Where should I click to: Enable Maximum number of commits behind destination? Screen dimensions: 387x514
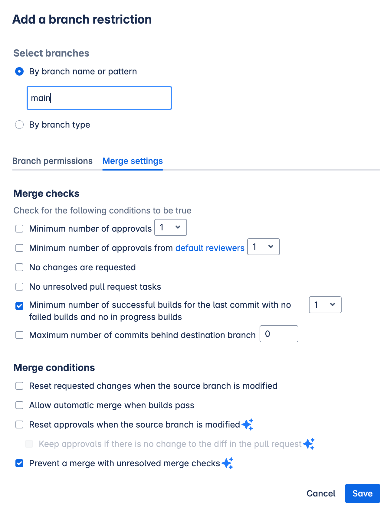click(x=19, y=335)
